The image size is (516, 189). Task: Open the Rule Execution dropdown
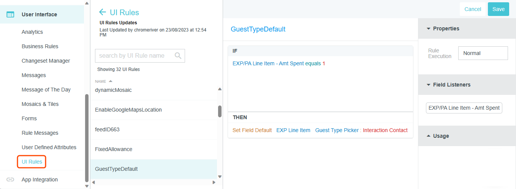[x=483, y=53]
